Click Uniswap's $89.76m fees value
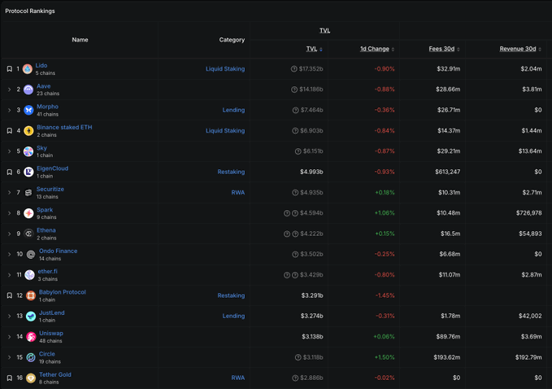Viewport: 552px width, 389px height. click(448, 336)
